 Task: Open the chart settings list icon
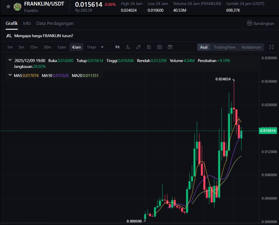pyautogui.click(x=149, y=47)
